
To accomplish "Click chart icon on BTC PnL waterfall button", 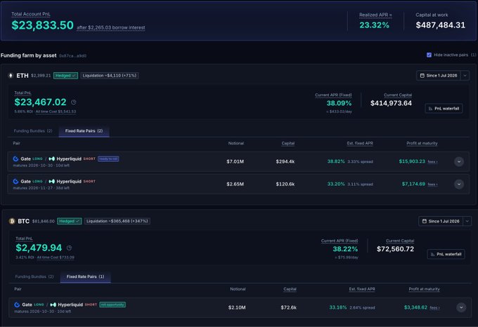I will (x=432, y=254).
